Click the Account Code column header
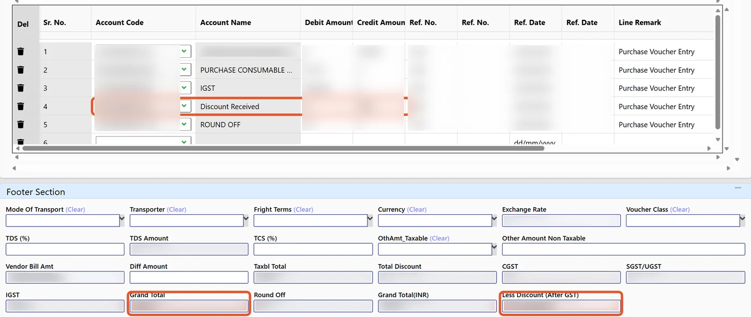 [x=120, y=22]
